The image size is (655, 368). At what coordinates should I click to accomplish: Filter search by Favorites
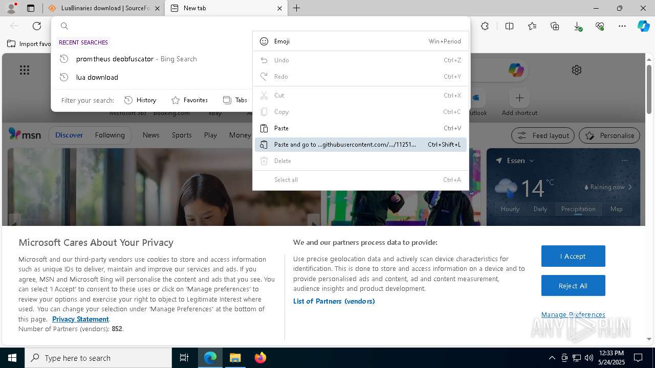[x=189, y=100]
